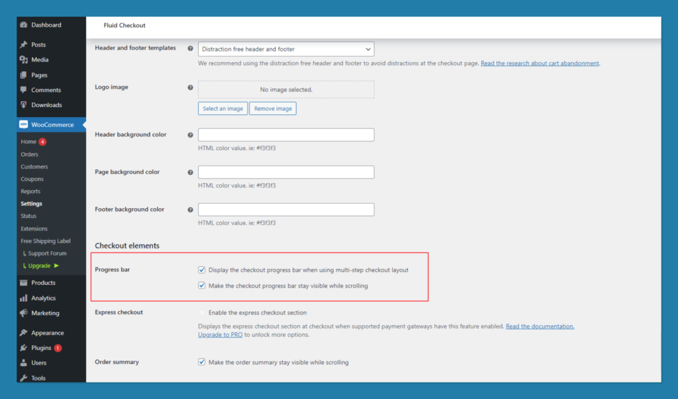Click the red notification badge next to Home
Screen dimensions: 678x399
(42, 141)
